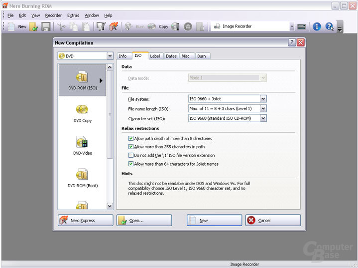Click the Save floppy disk toolbar icon

[x=46, y=27]
